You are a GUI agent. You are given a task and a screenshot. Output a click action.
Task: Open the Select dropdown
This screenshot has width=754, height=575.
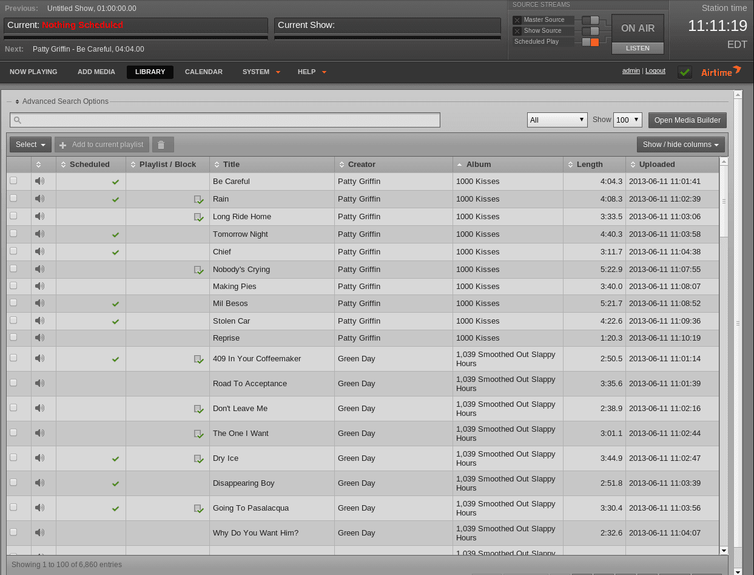30,145
